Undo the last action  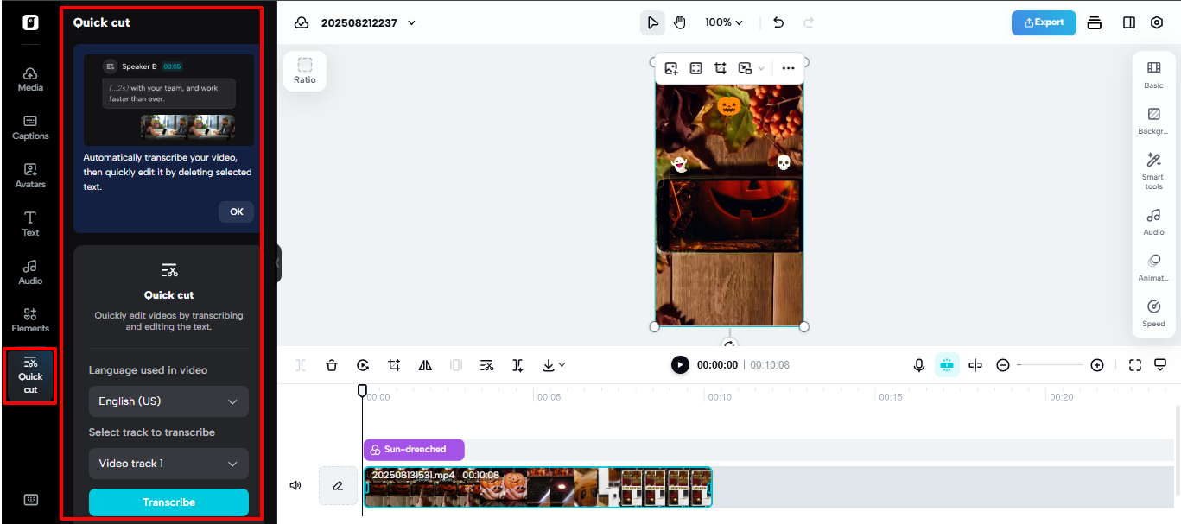(778, 22)
